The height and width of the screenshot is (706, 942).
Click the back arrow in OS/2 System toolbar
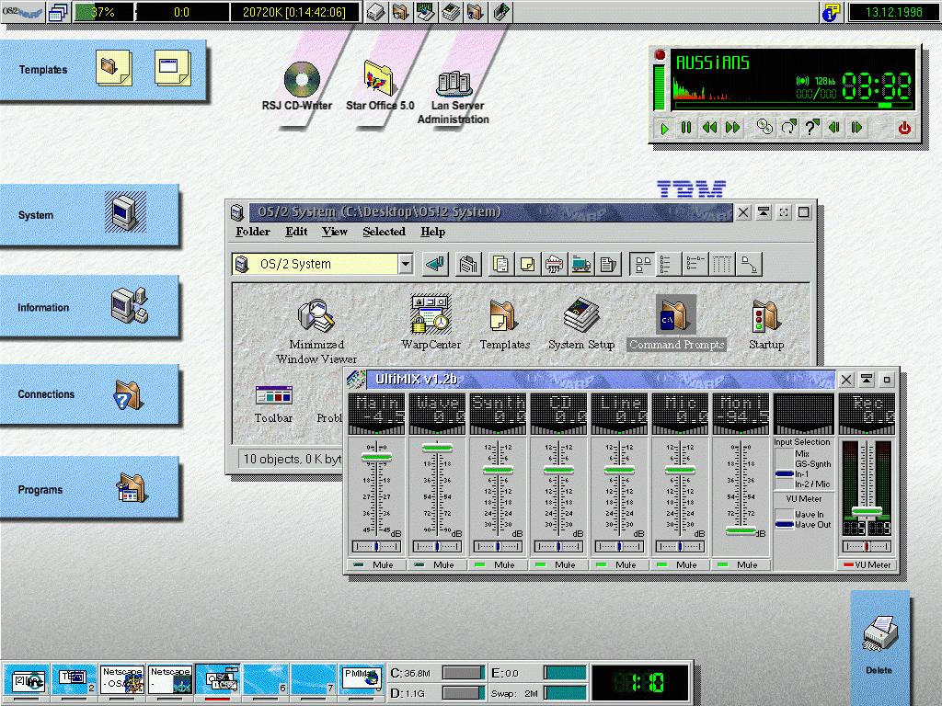(x=435, y=264)
